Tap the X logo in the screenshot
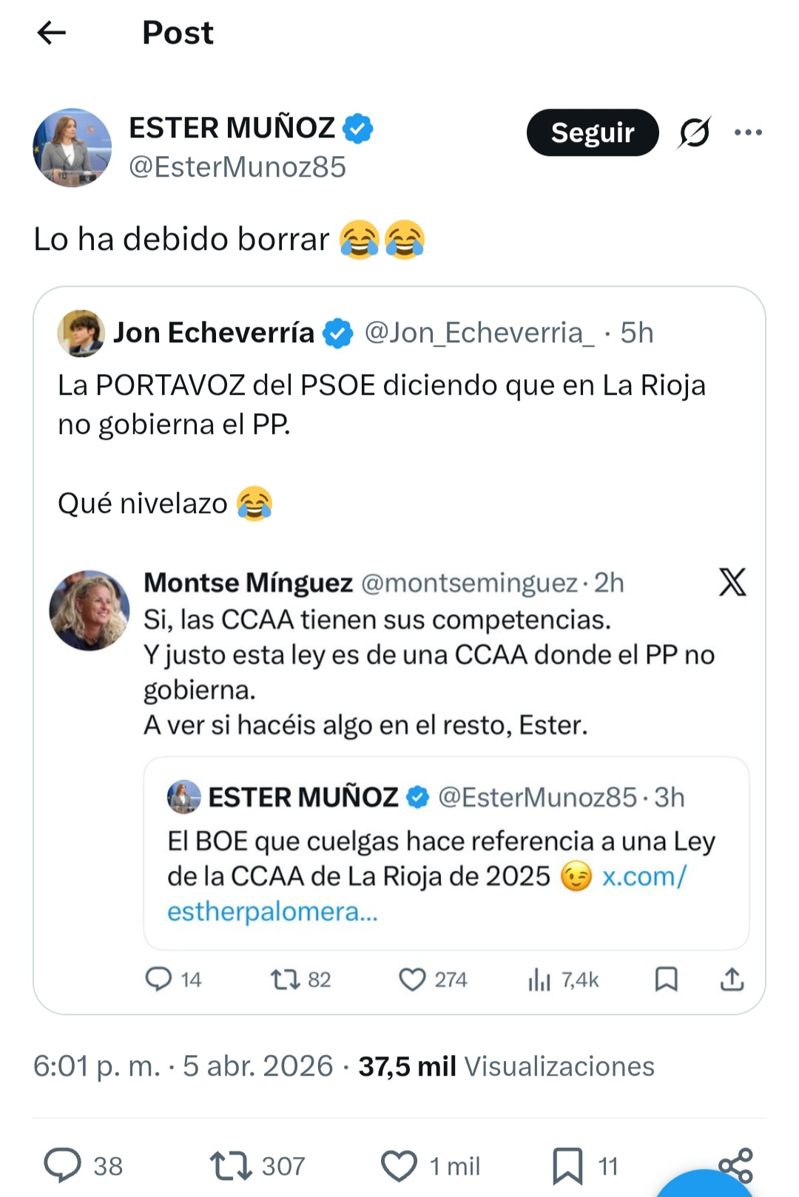This screenshot has height=1197, width=799. 732,583
